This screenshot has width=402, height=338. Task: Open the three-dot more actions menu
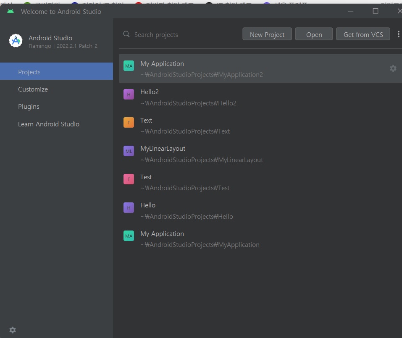pos(398,34)
